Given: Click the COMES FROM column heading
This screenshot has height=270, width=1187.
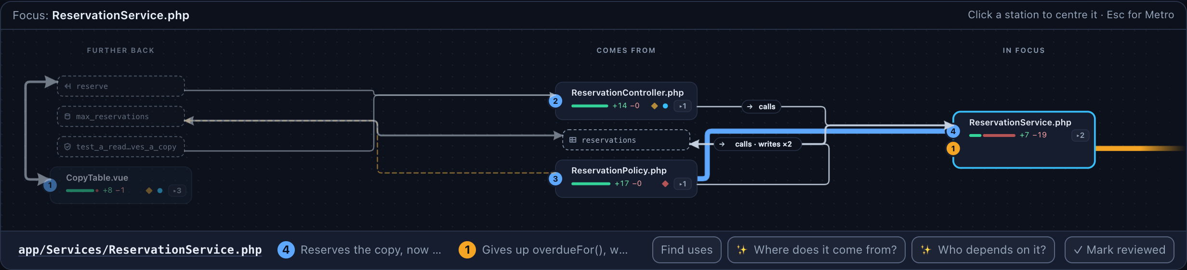Looking at the screenshot, I should click(626, 50).
